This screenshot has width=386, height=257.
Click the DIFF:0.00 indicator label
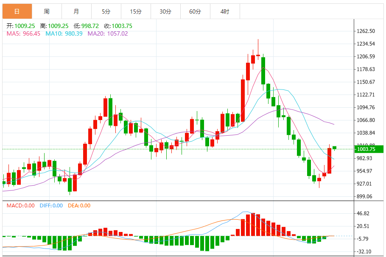[x=51, y=206]
